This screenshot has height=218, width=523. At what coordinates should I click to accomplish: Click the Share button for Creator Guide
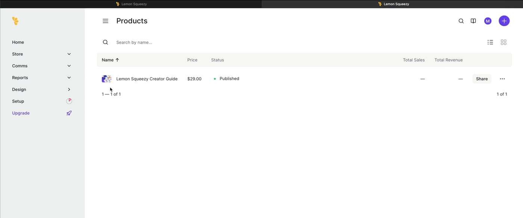[482, 79]
